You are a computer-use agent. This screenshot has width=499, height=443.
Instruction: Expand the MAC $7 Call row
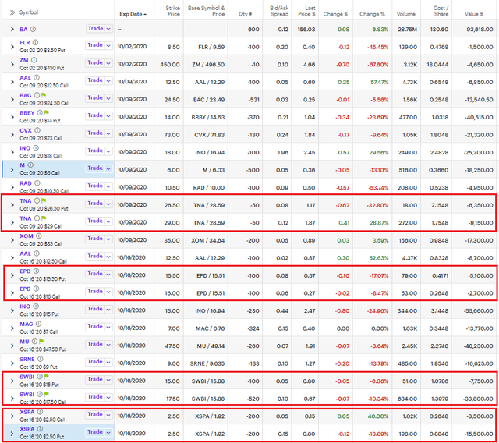12,328
